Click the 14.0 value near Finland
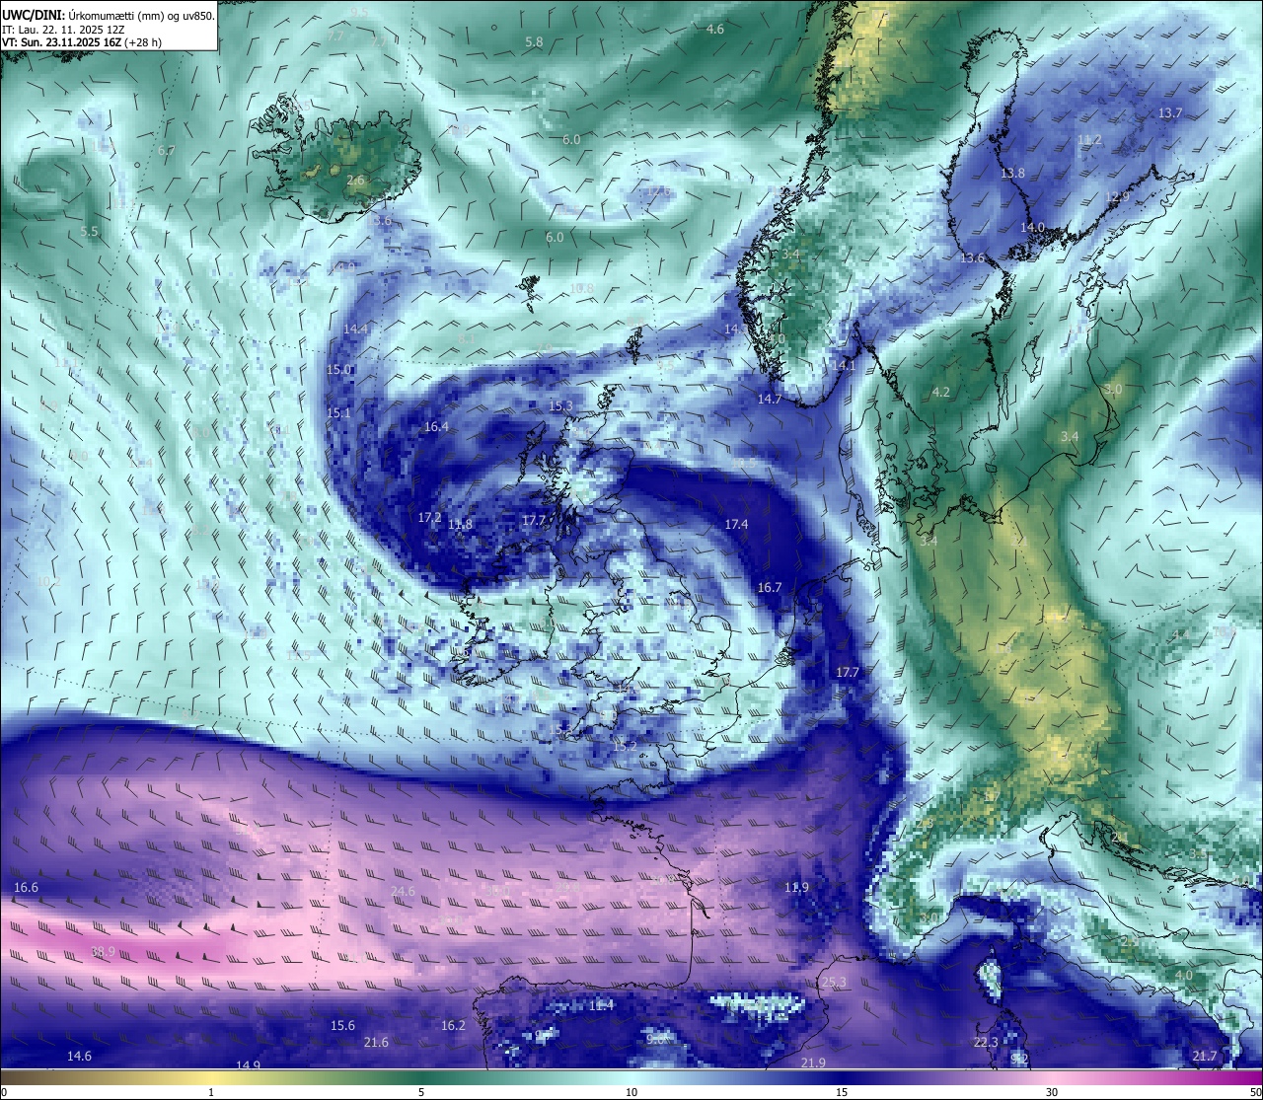The width and height of the screenshot is (1263, 1100). pos(1032,228)
